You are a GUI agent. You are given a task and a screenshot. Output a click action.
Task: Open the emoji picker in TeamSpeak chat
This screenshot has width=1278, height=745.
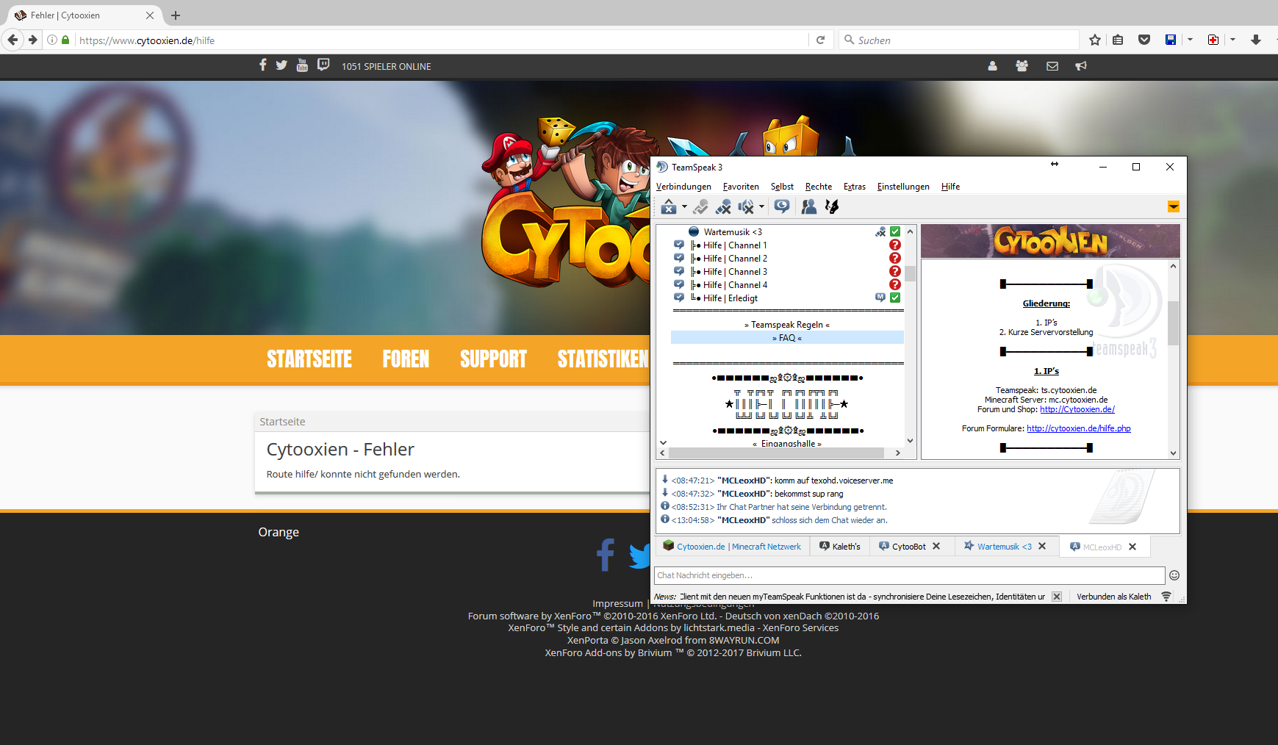(1174, 575)
